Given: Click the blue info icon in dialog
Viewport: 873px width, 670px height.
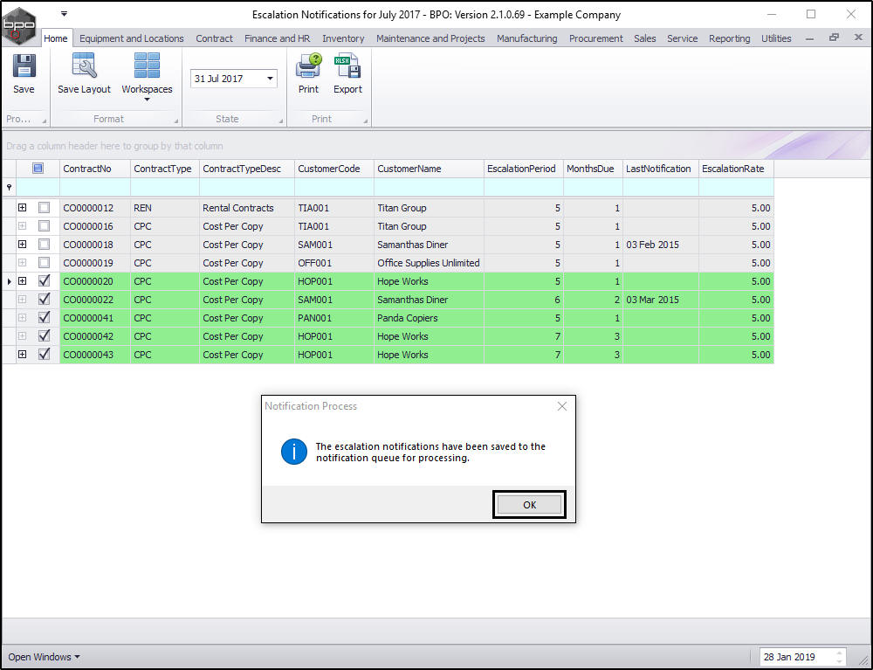Looking at the screenshot, I should (294, 452).
